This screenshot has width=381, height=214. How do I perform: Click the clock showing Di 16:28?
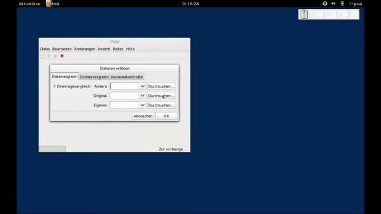(x=190, y=4)
